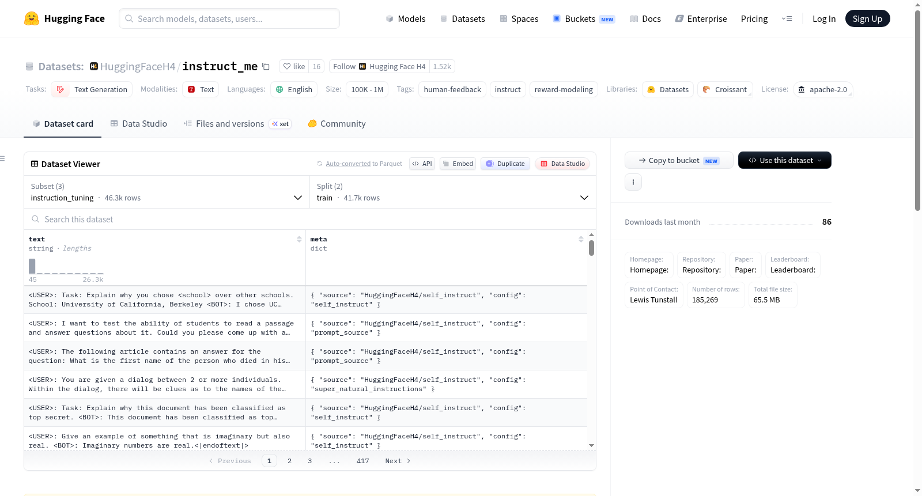Switch to Files and versions tab

point(237,123)
